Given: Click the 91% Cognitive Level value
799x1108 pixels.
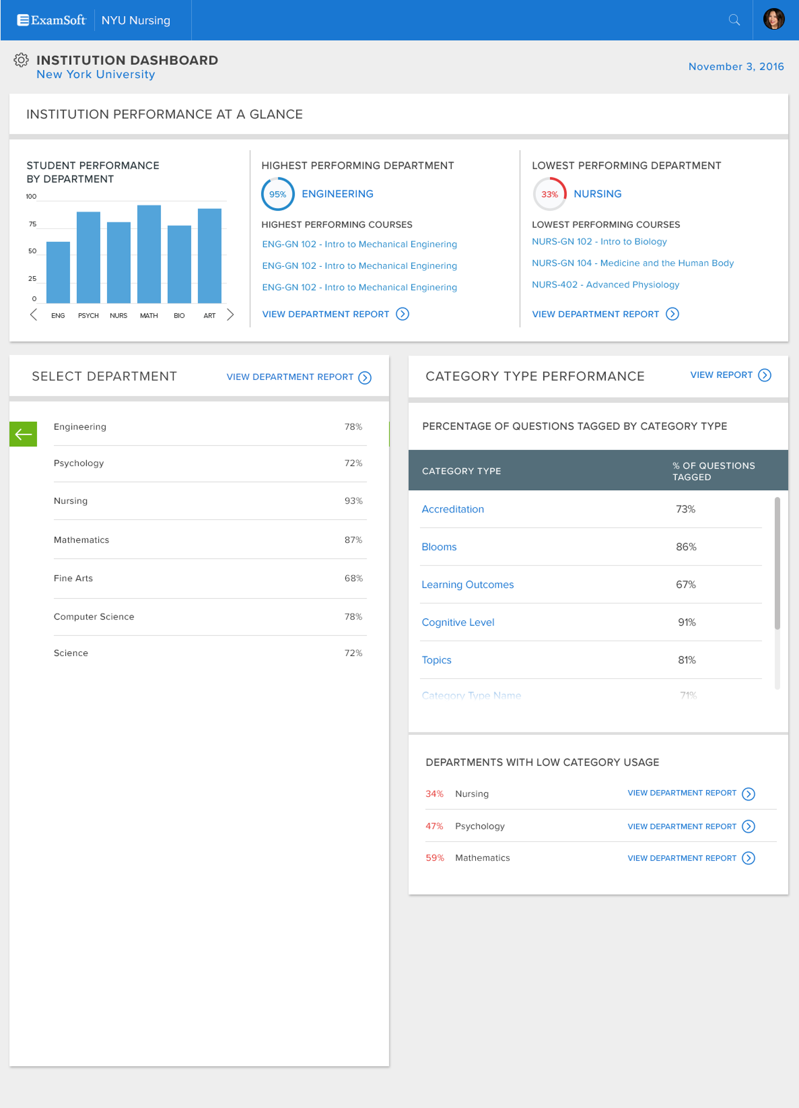Looking at the screenshot, I should click(687, 622).
